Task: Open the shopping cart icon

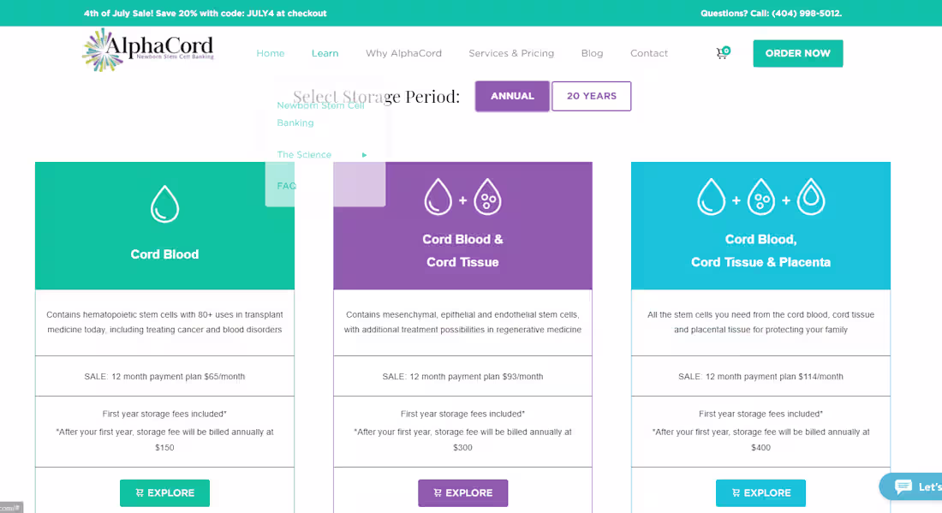Action: [722, 52]
